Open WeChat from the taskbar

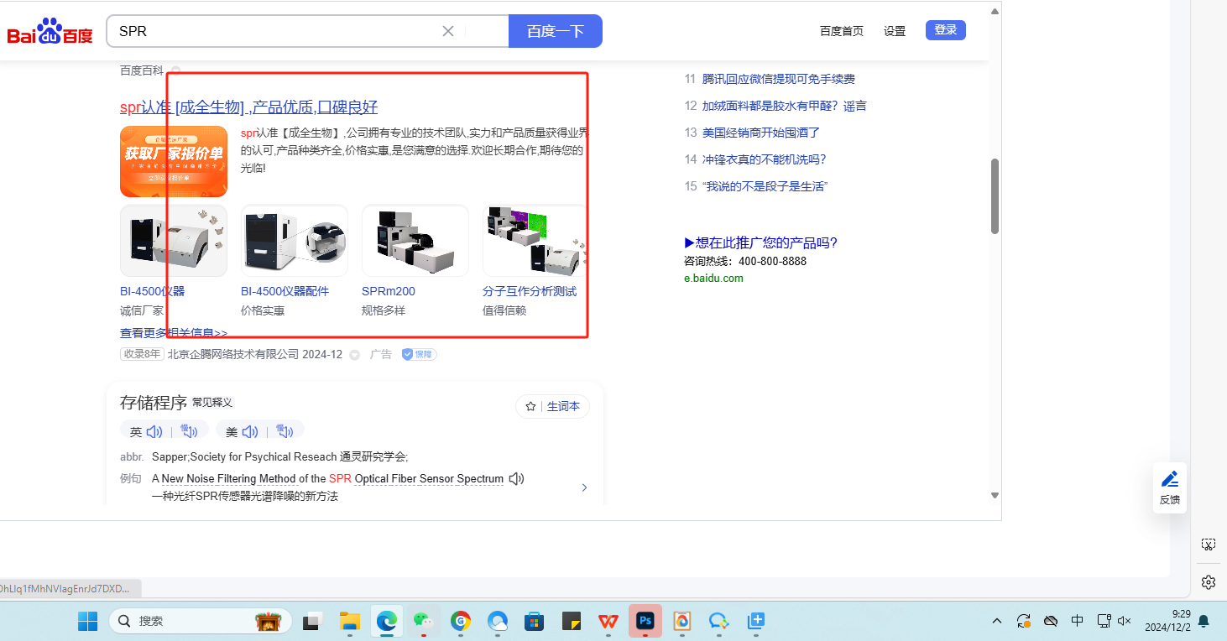[x=423, y=621]
